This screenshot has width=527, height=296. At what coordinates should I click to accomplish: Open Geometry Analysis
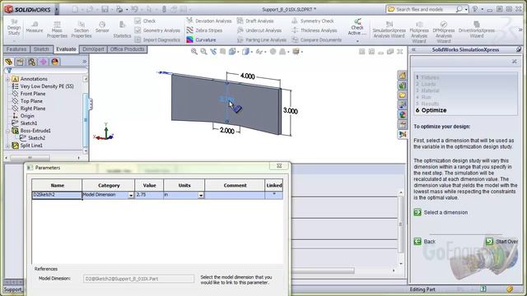157,30
